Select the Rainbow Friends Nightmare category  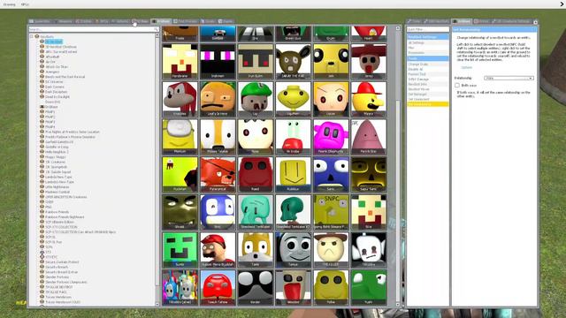65,217
